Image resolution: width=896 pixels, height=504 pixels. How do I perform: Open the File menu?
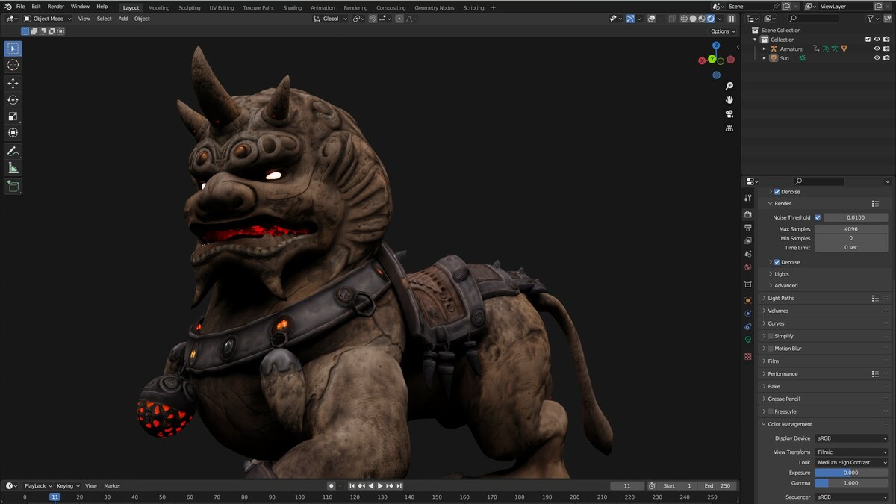(20, 7)
